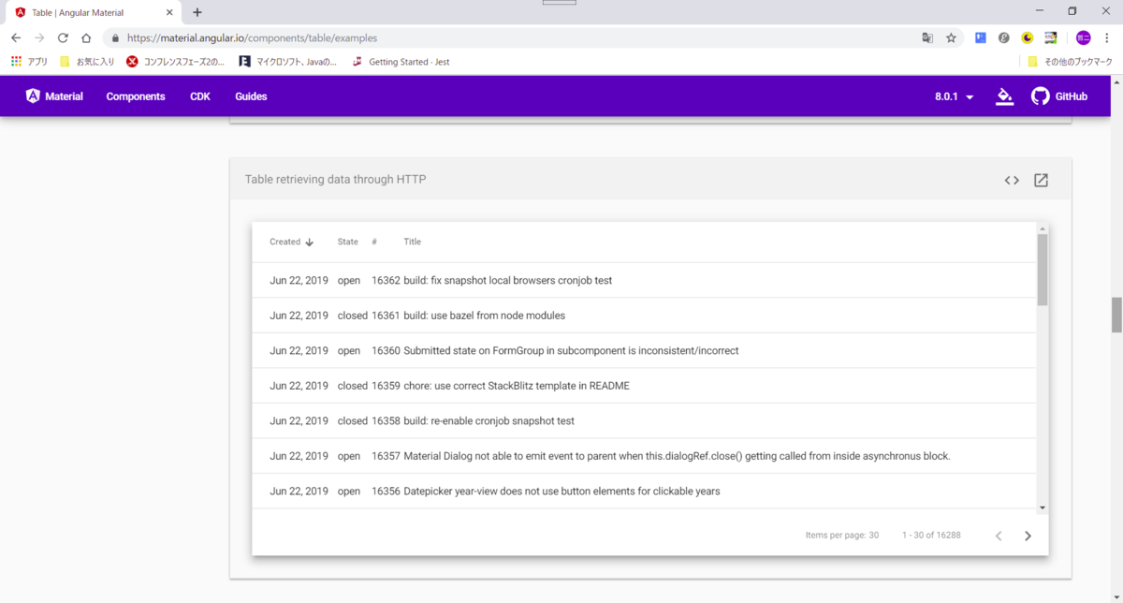1123x603 pixels.
Task: Select the CDK navigation item
Action: coord(199,96)
